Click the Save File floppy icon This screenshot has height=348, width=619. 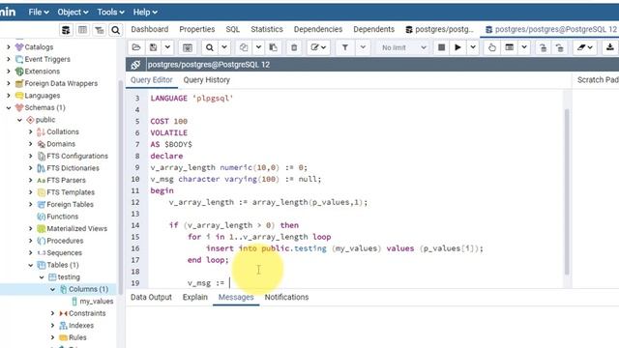click(153, 47)
